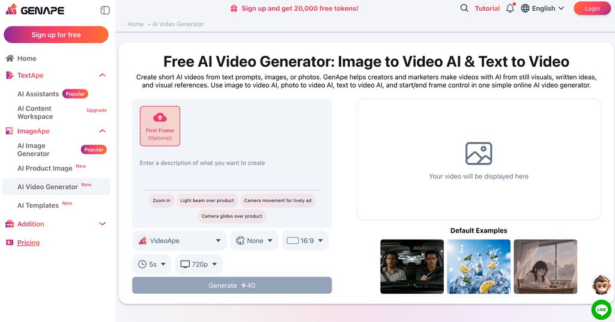
Task: Click AI Video Generator in the breadcrumb
Action: 178,24
